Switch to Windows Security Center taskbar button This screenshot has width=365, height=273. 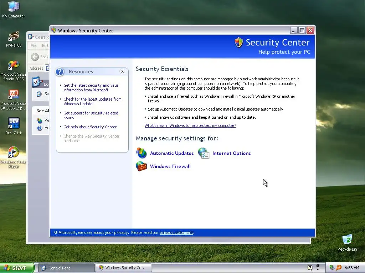123,268
